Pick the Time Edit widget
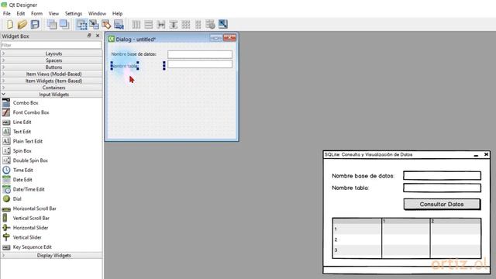 tap(23, 170)
